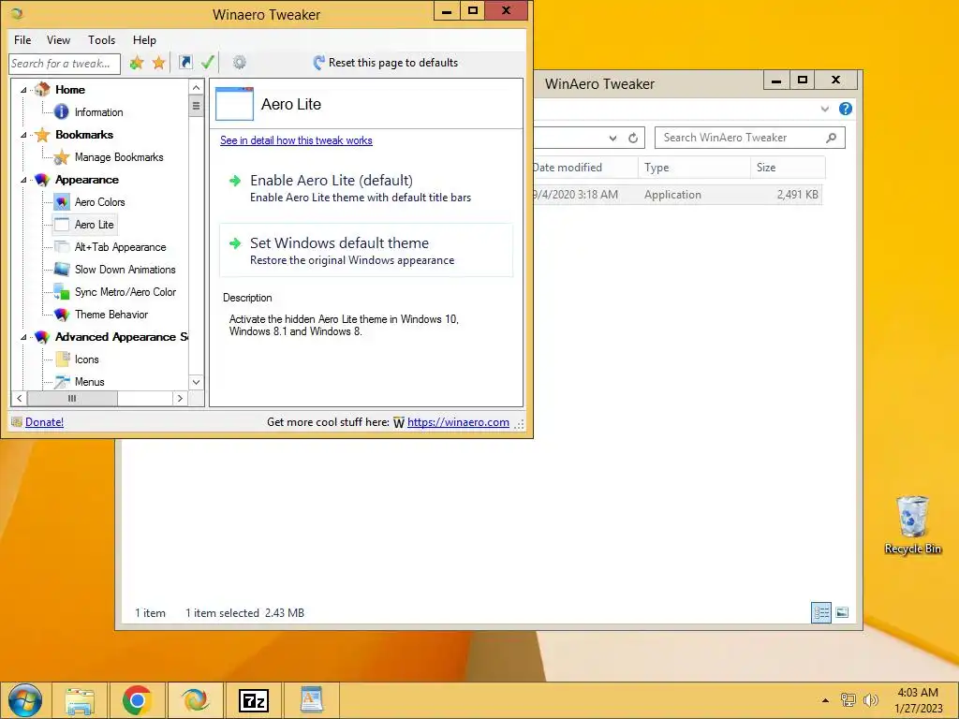Show hidden tray icons arrow
Viewport: 959px width, 719px height.
click(x=825, y=700)
